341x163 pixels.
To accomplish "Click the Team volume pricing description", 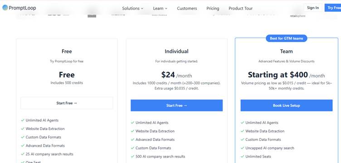I will pyautogui.click(x=287, y=86).
